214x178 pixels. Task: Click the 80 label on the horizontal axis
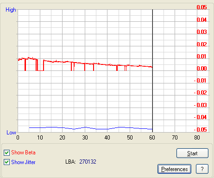point(197,138)
